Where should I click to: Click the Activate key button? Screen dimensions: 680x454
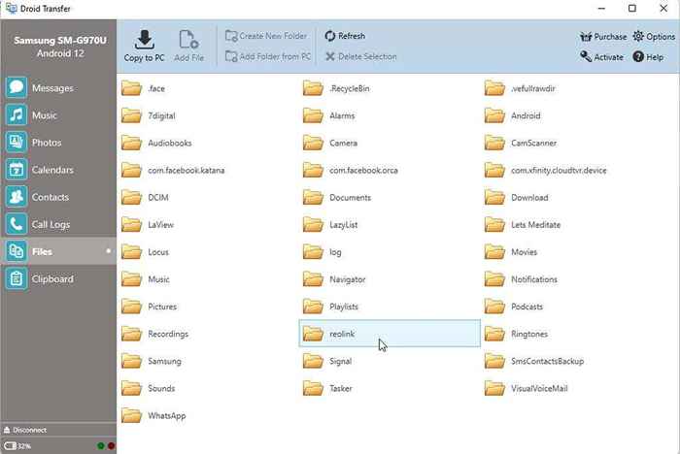coord(602,57)
